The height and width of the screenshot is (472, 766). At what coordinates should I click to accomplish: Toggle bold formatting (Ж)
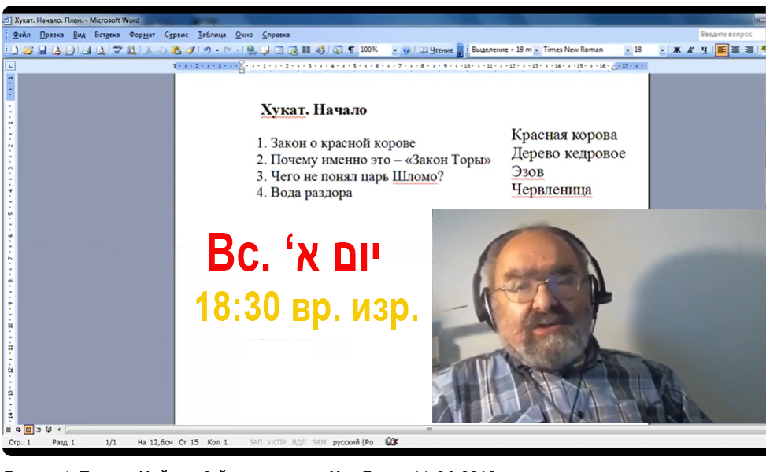pyautogui.click(x=676, y=50)
